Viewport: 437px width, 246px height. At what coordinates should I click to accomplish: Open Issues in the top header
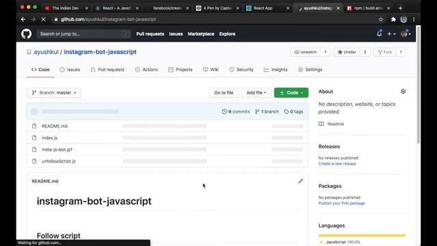(x=176, y=34)
